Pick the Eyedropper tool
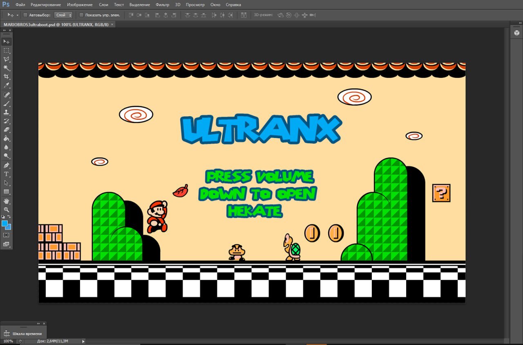Viewport: 523px width, 345px height. [6, 85]
